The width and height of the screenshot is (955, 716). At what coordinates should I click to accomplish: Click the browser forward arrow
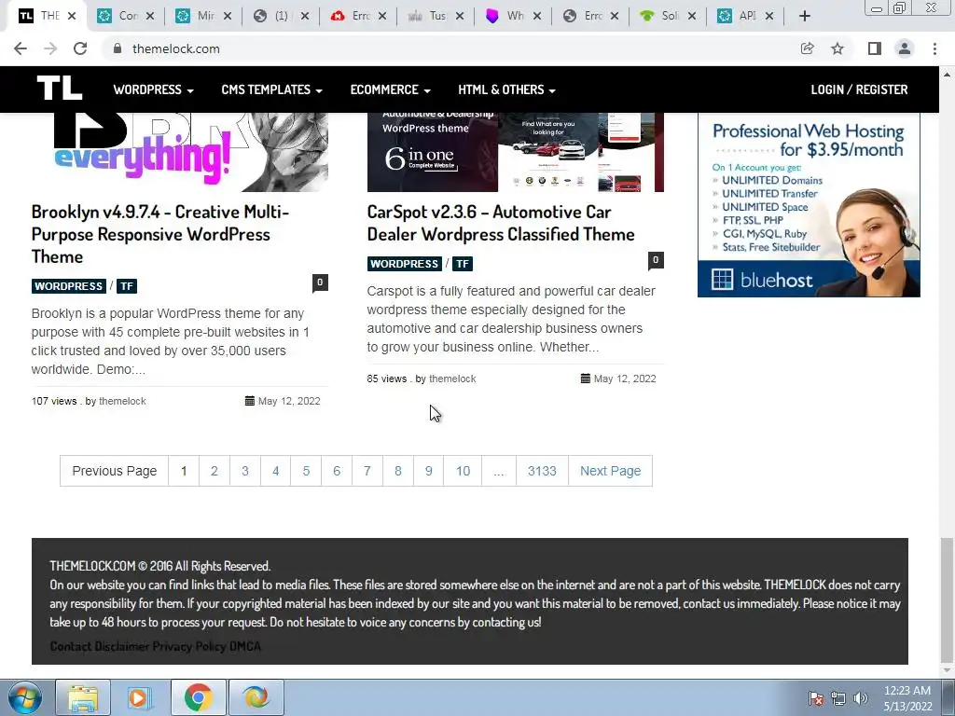50,48
